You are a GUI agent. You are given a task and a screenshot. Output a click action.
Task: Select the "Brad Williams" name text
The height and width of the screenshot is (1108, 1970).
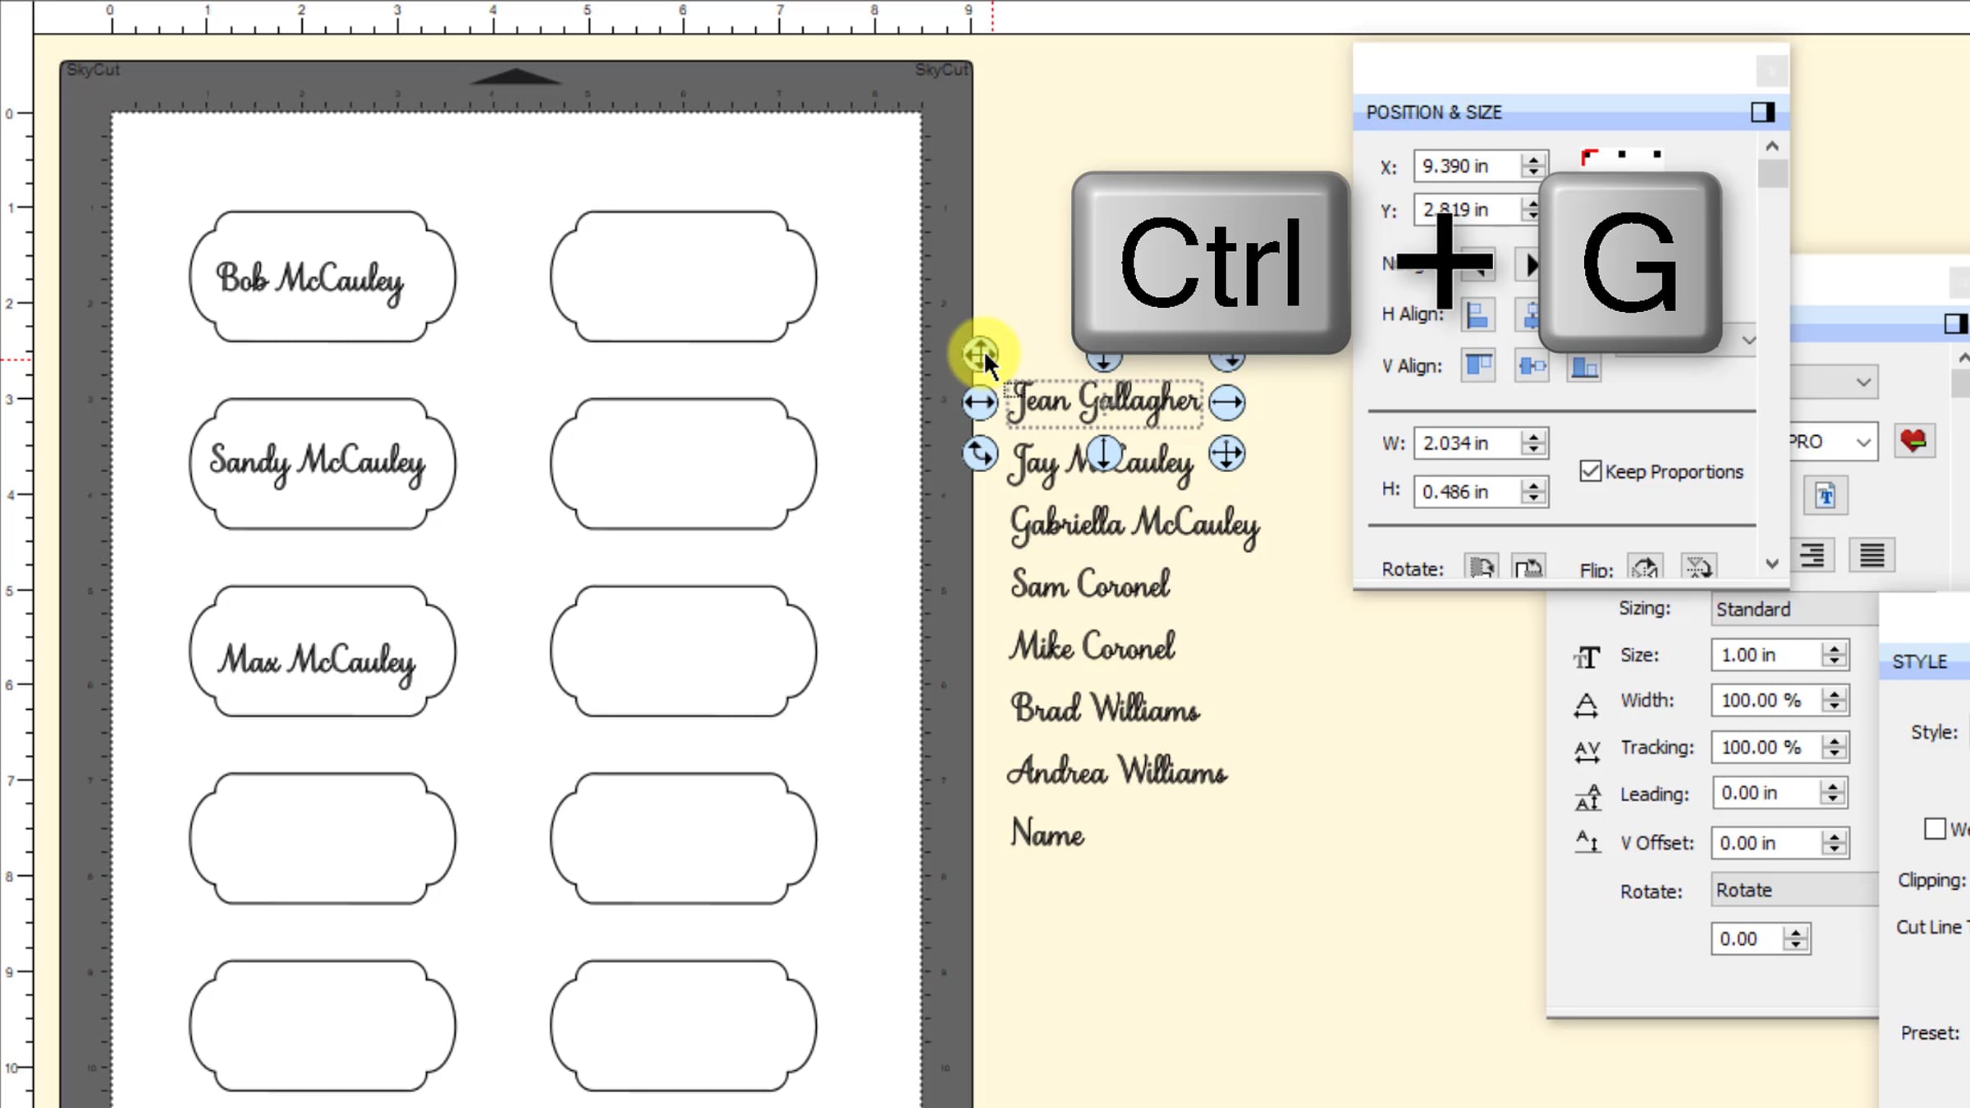pos(1106,709)
